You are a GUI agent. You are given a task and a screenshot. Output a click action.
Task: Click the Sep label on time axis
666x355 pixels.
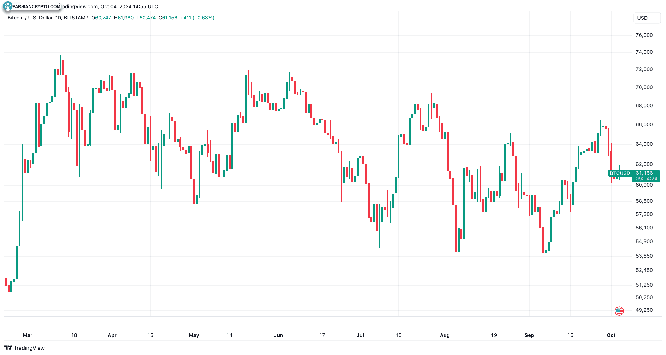(529, 335)
